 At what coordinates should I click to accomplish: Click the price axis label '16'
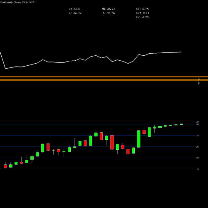198,169
